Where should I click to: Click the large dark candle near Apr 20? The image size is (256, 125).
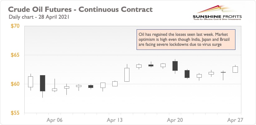pos(175,66)
